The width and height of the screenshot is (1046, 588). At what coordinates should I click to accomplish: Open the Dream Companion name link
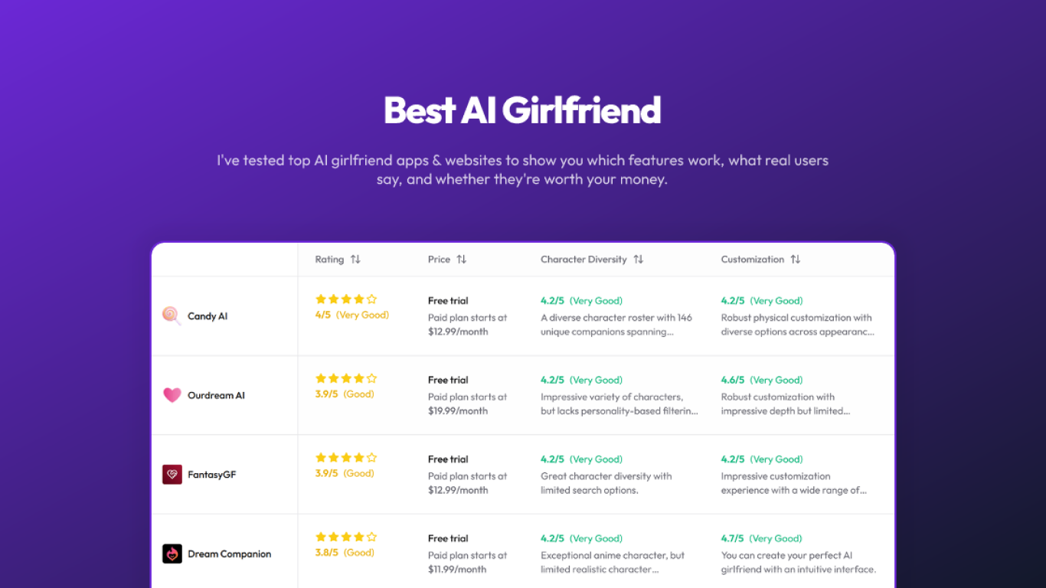(229, 554)
